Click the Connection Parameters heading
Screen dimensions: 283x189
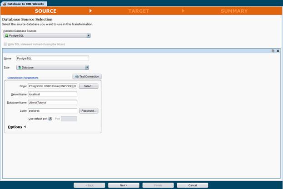[23, 78]
